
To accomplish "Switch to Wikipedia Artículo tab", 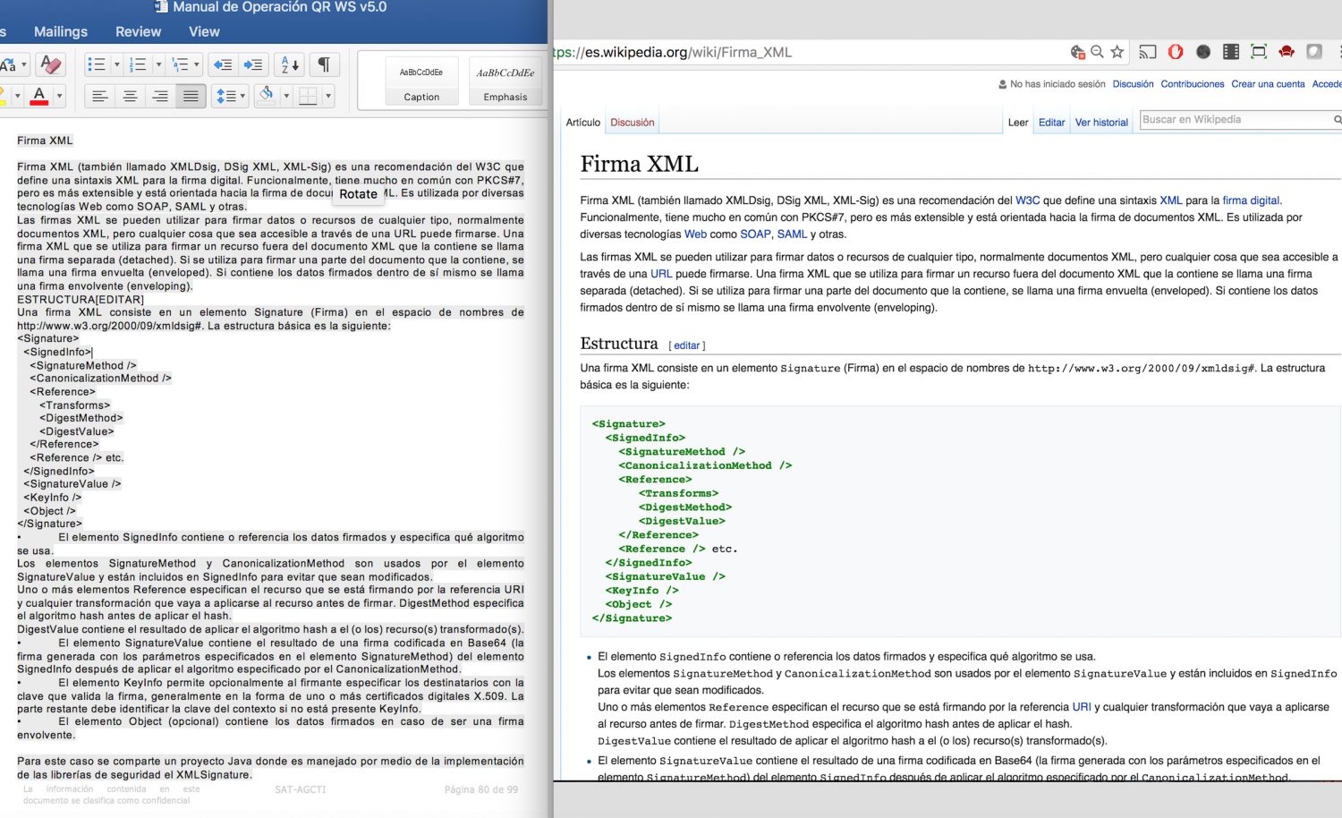I will tap(583, 123).
